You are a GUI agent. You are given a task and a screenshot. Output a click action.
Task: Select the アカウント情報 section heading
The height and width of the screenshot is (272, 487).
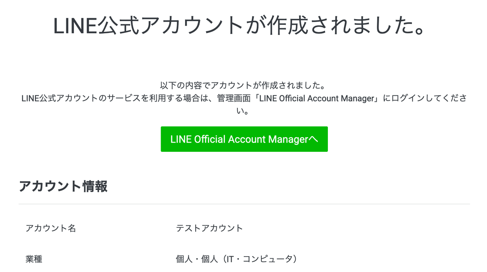click(x=63, y=186)
